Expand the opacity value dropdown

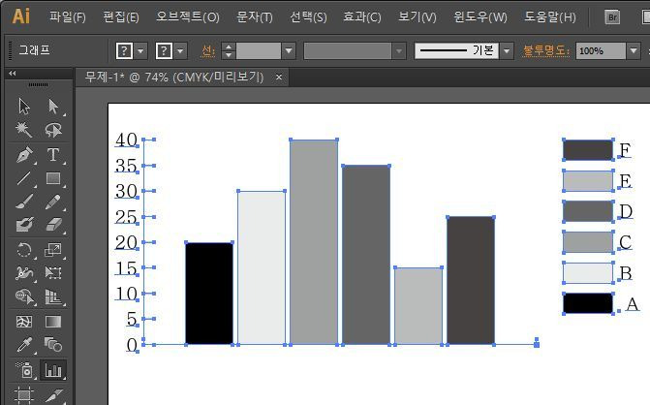pos(633,51)
